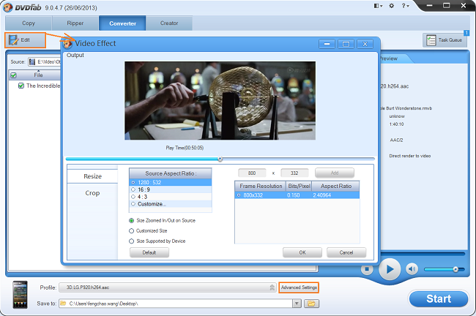Click the Source path field

tap(45, 62)
